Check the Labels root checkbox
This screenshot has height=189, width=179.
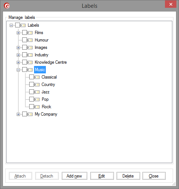(x=17, y=25)
